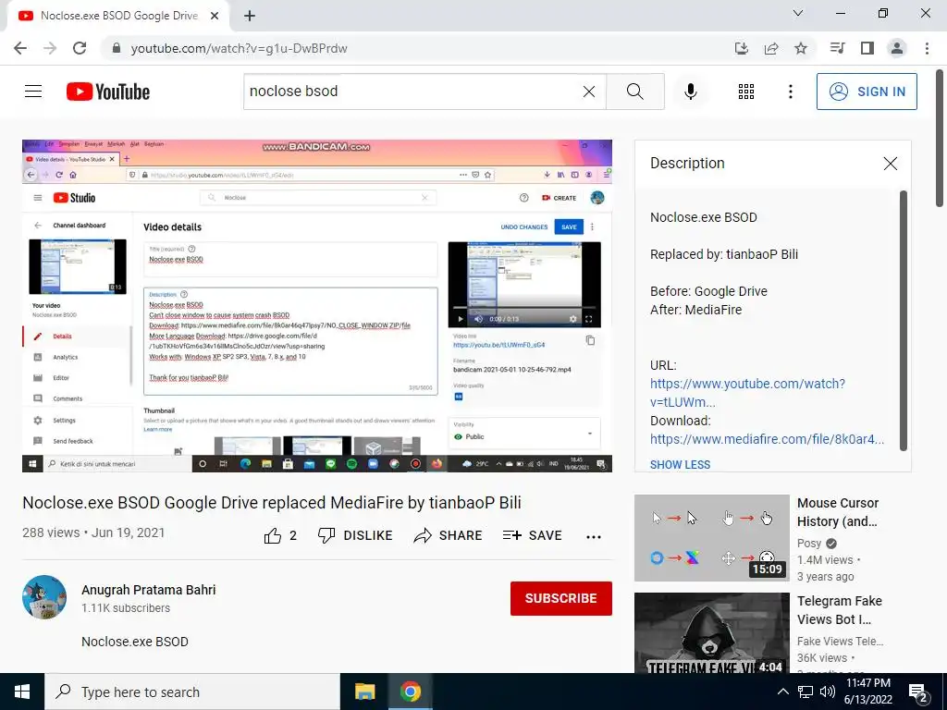Open more actions ellipsis under video

[x=594, y=536]
